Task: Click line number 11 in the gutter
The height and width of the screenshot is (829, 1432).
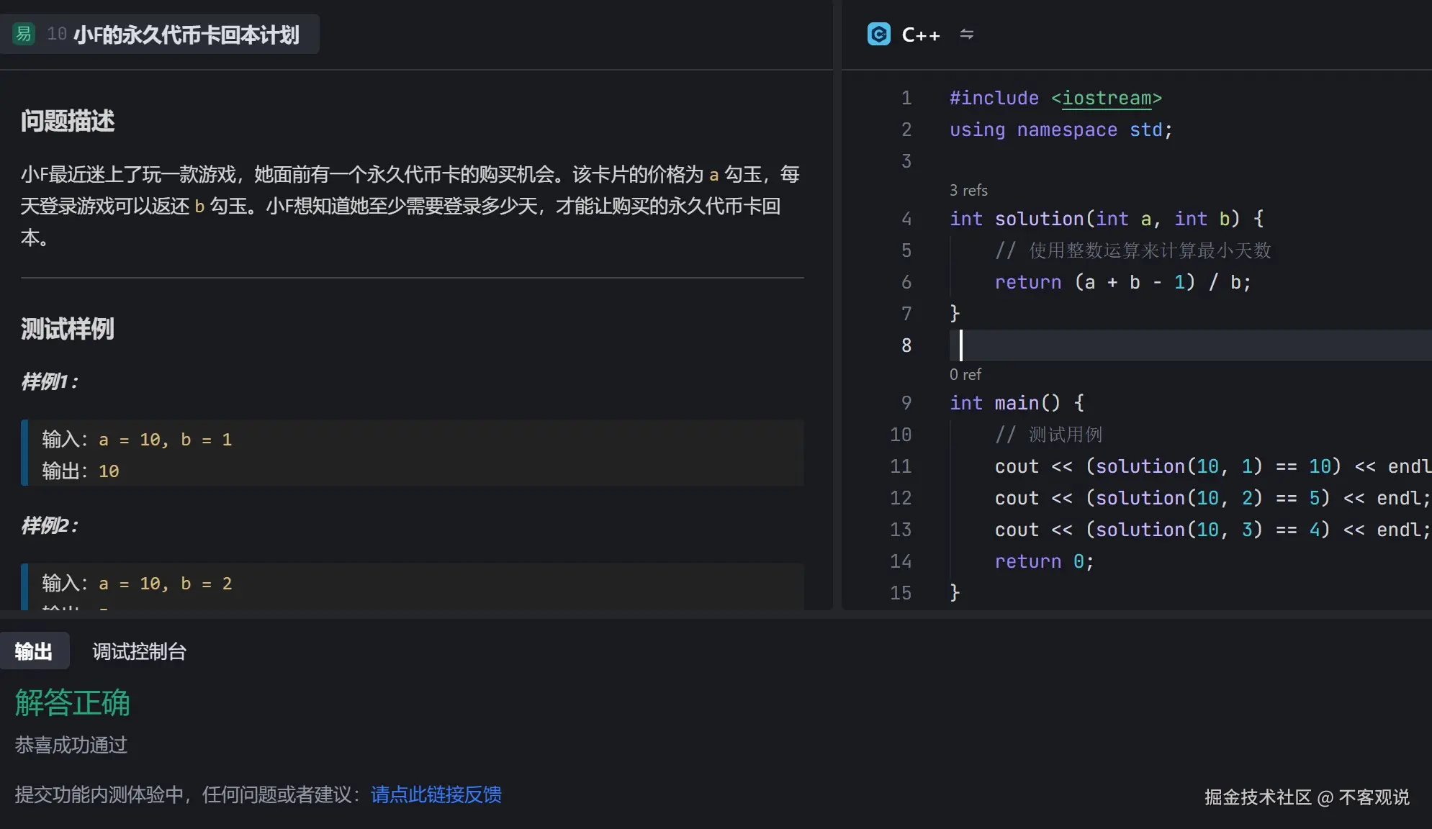Action: click(901, 466)
